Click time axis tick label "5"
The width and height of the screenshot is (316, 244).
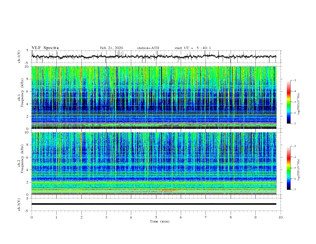point(156,217)
